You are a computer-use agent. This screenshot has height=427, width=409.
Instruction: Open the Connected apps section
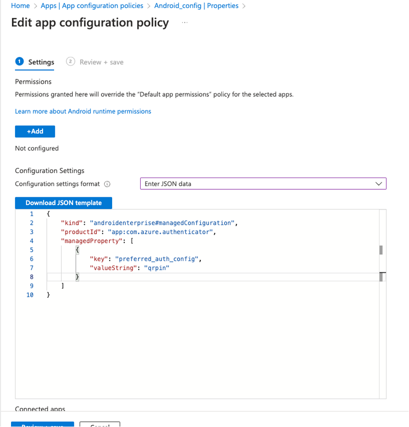click(40, 409)
